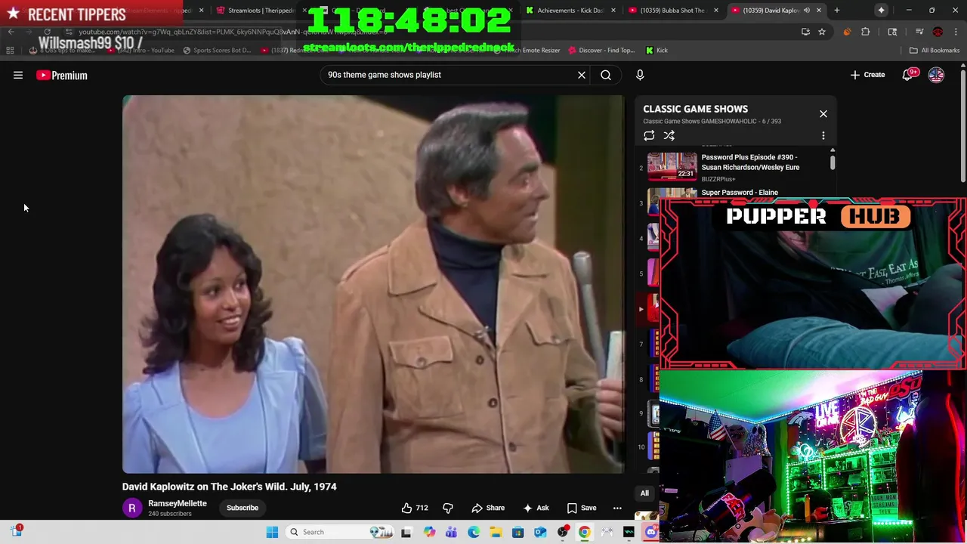This screenshot has width=967, height=544.
Task: Open the All Bookmarks folder
Action: point(935,51)
